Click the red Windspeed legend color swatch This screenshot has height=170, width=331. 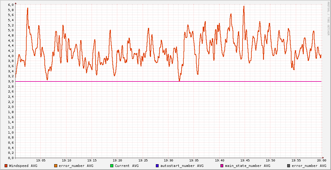coord(6,166)
